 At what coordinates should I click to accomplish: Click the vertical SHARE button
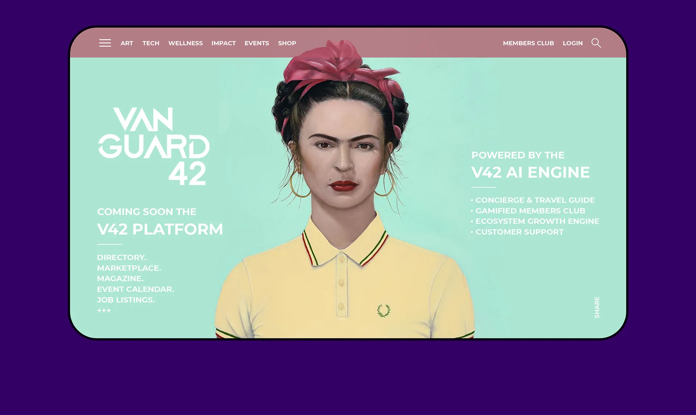pyautogui.click(x=597, y=307)
